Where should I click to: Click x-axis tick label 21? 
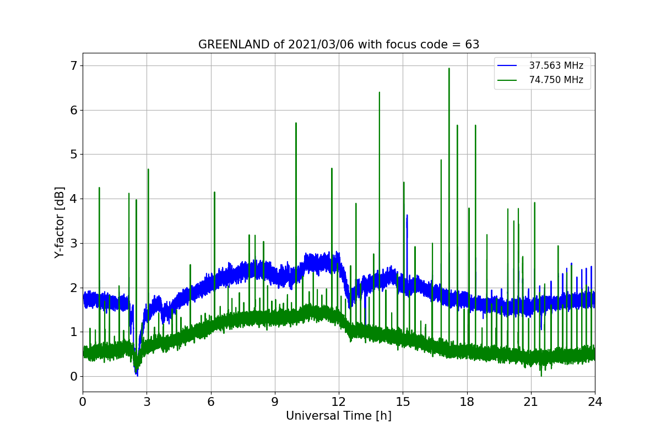531,402
